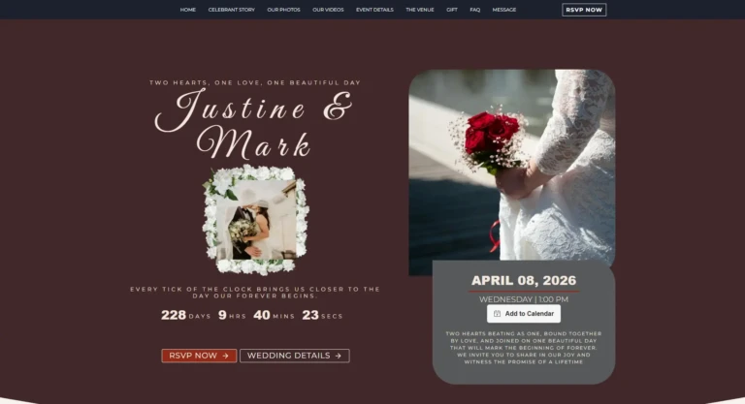The width and height of the screenshot is (745, 404).
Task: Open THE VENUE nav link
Action: 419,10
